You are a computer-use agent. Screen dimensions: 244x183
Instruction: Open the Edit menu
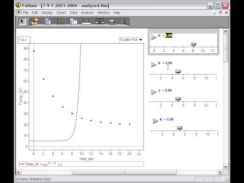(x=35, y=13)
